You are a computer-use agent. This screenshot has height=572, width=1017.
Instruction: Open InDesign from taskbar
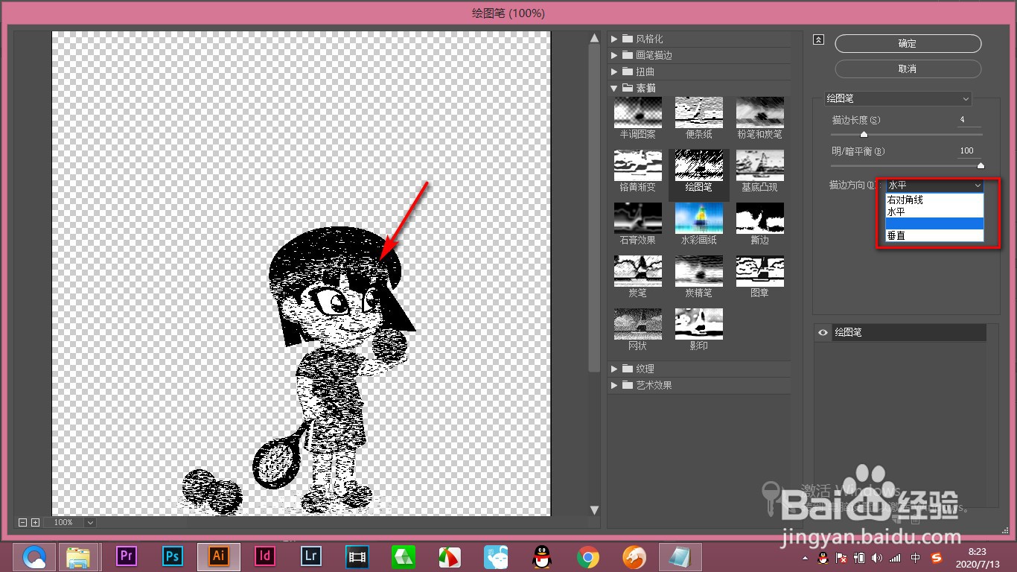tap(265, 556)
